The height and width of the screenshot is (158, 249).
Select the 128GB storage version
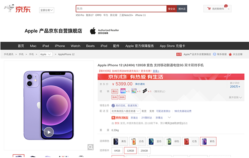tap(130, 151)
